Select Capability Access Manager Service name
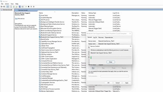163x92 pixels. tap(51, 41)
